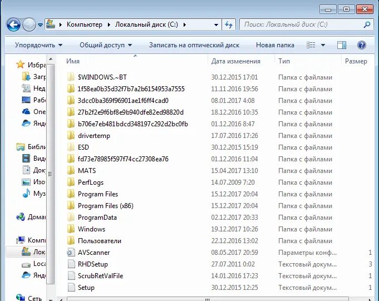Click the Новая папка button
Screen dimensions: 379x301
pyautogui.click(x=275, y=45)
